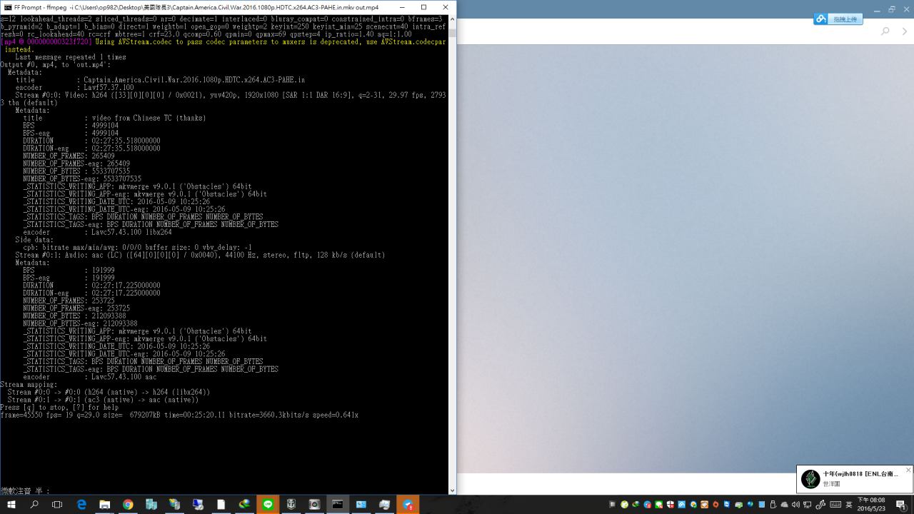Switch to LINE app in the taskbar

tap(268, 504)
